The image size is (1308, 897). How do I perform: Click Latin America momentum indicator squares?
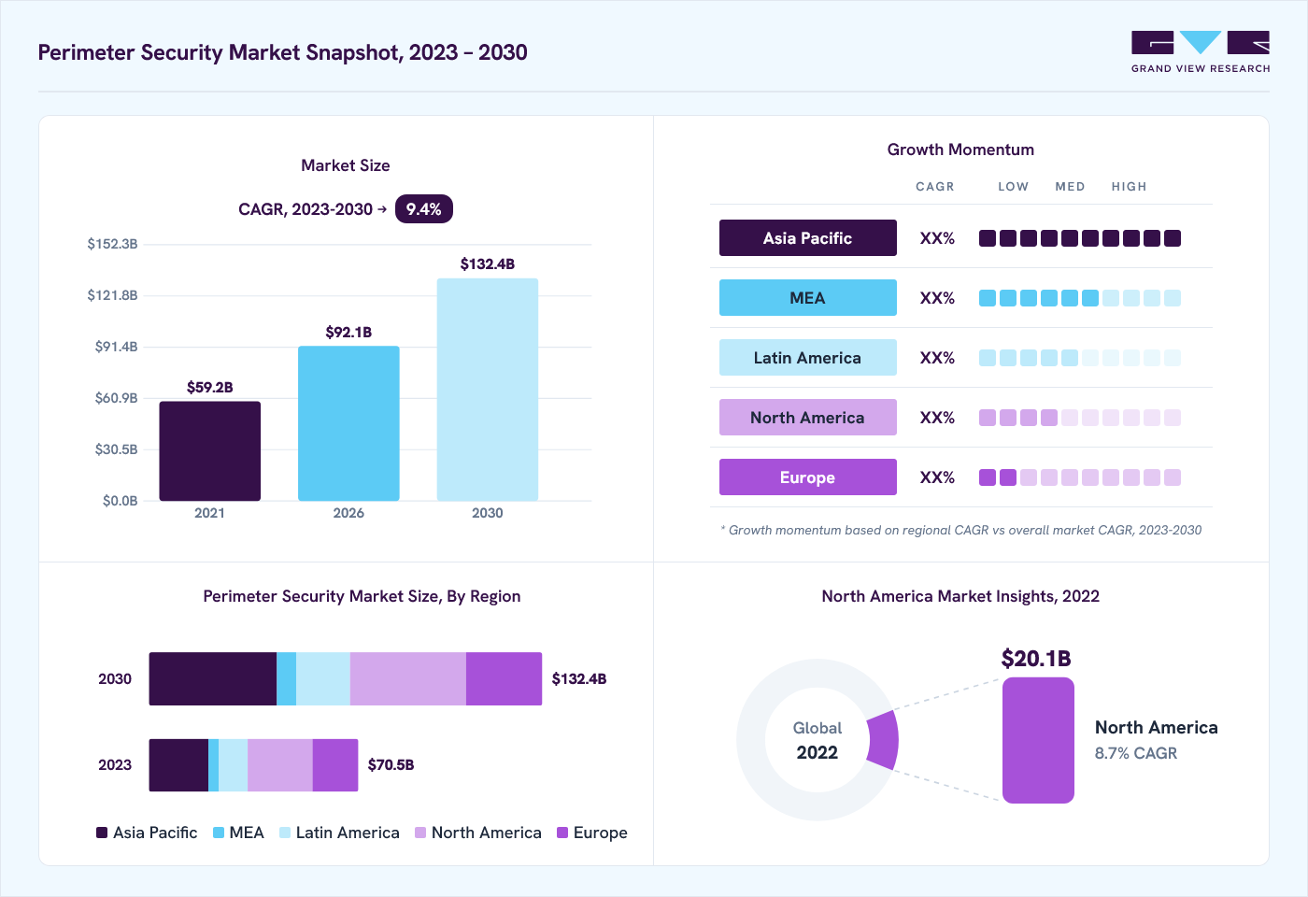coord(1080,358)
